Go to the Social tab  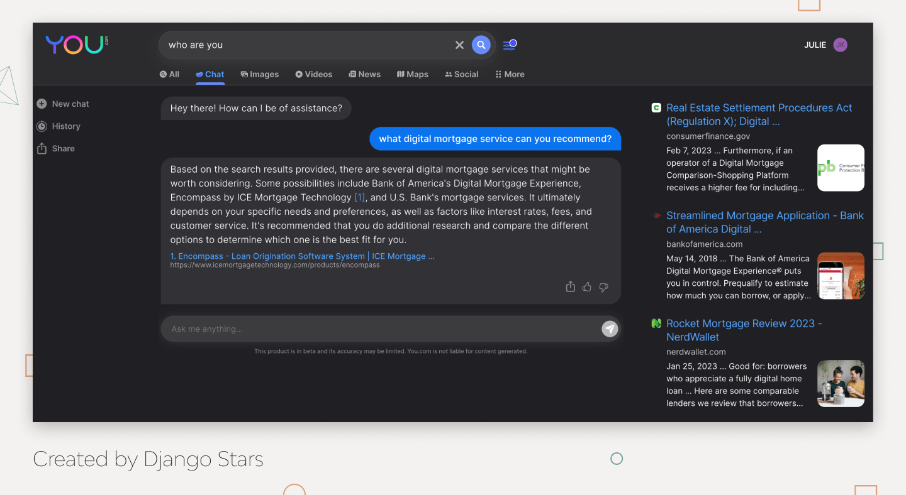pos(462,74)
